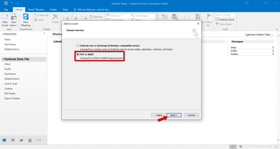
Task: Click the Search People field
Action: [225, 15]
